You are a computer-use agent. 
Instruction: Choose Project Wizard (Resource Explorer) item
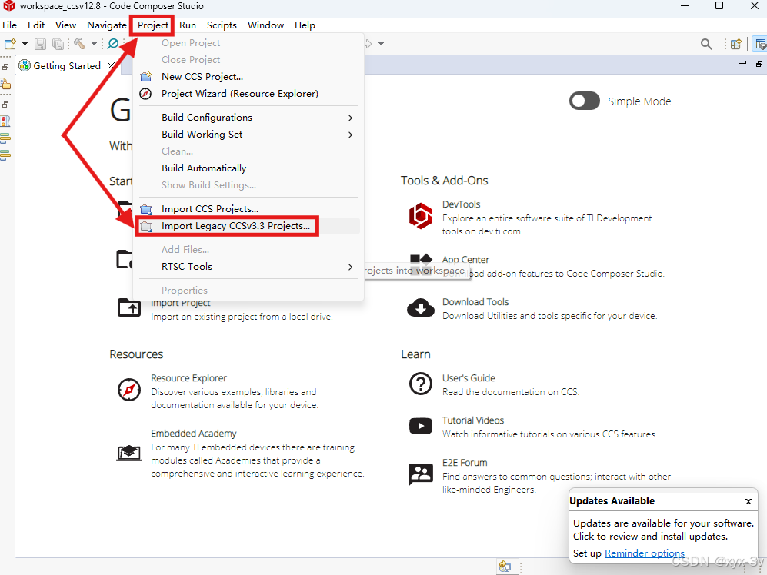pos(248,93)
